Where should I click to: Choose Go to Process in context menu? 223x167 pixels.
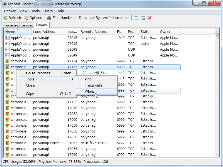46,73
